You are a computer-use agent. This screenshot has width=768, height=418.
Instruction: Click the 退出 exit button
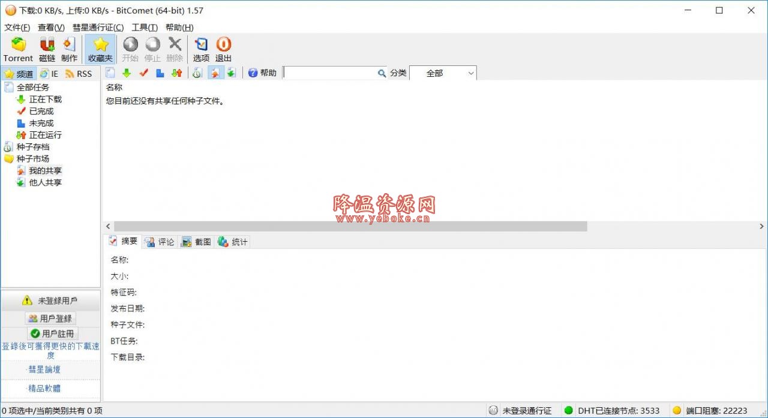coord(223,50)
